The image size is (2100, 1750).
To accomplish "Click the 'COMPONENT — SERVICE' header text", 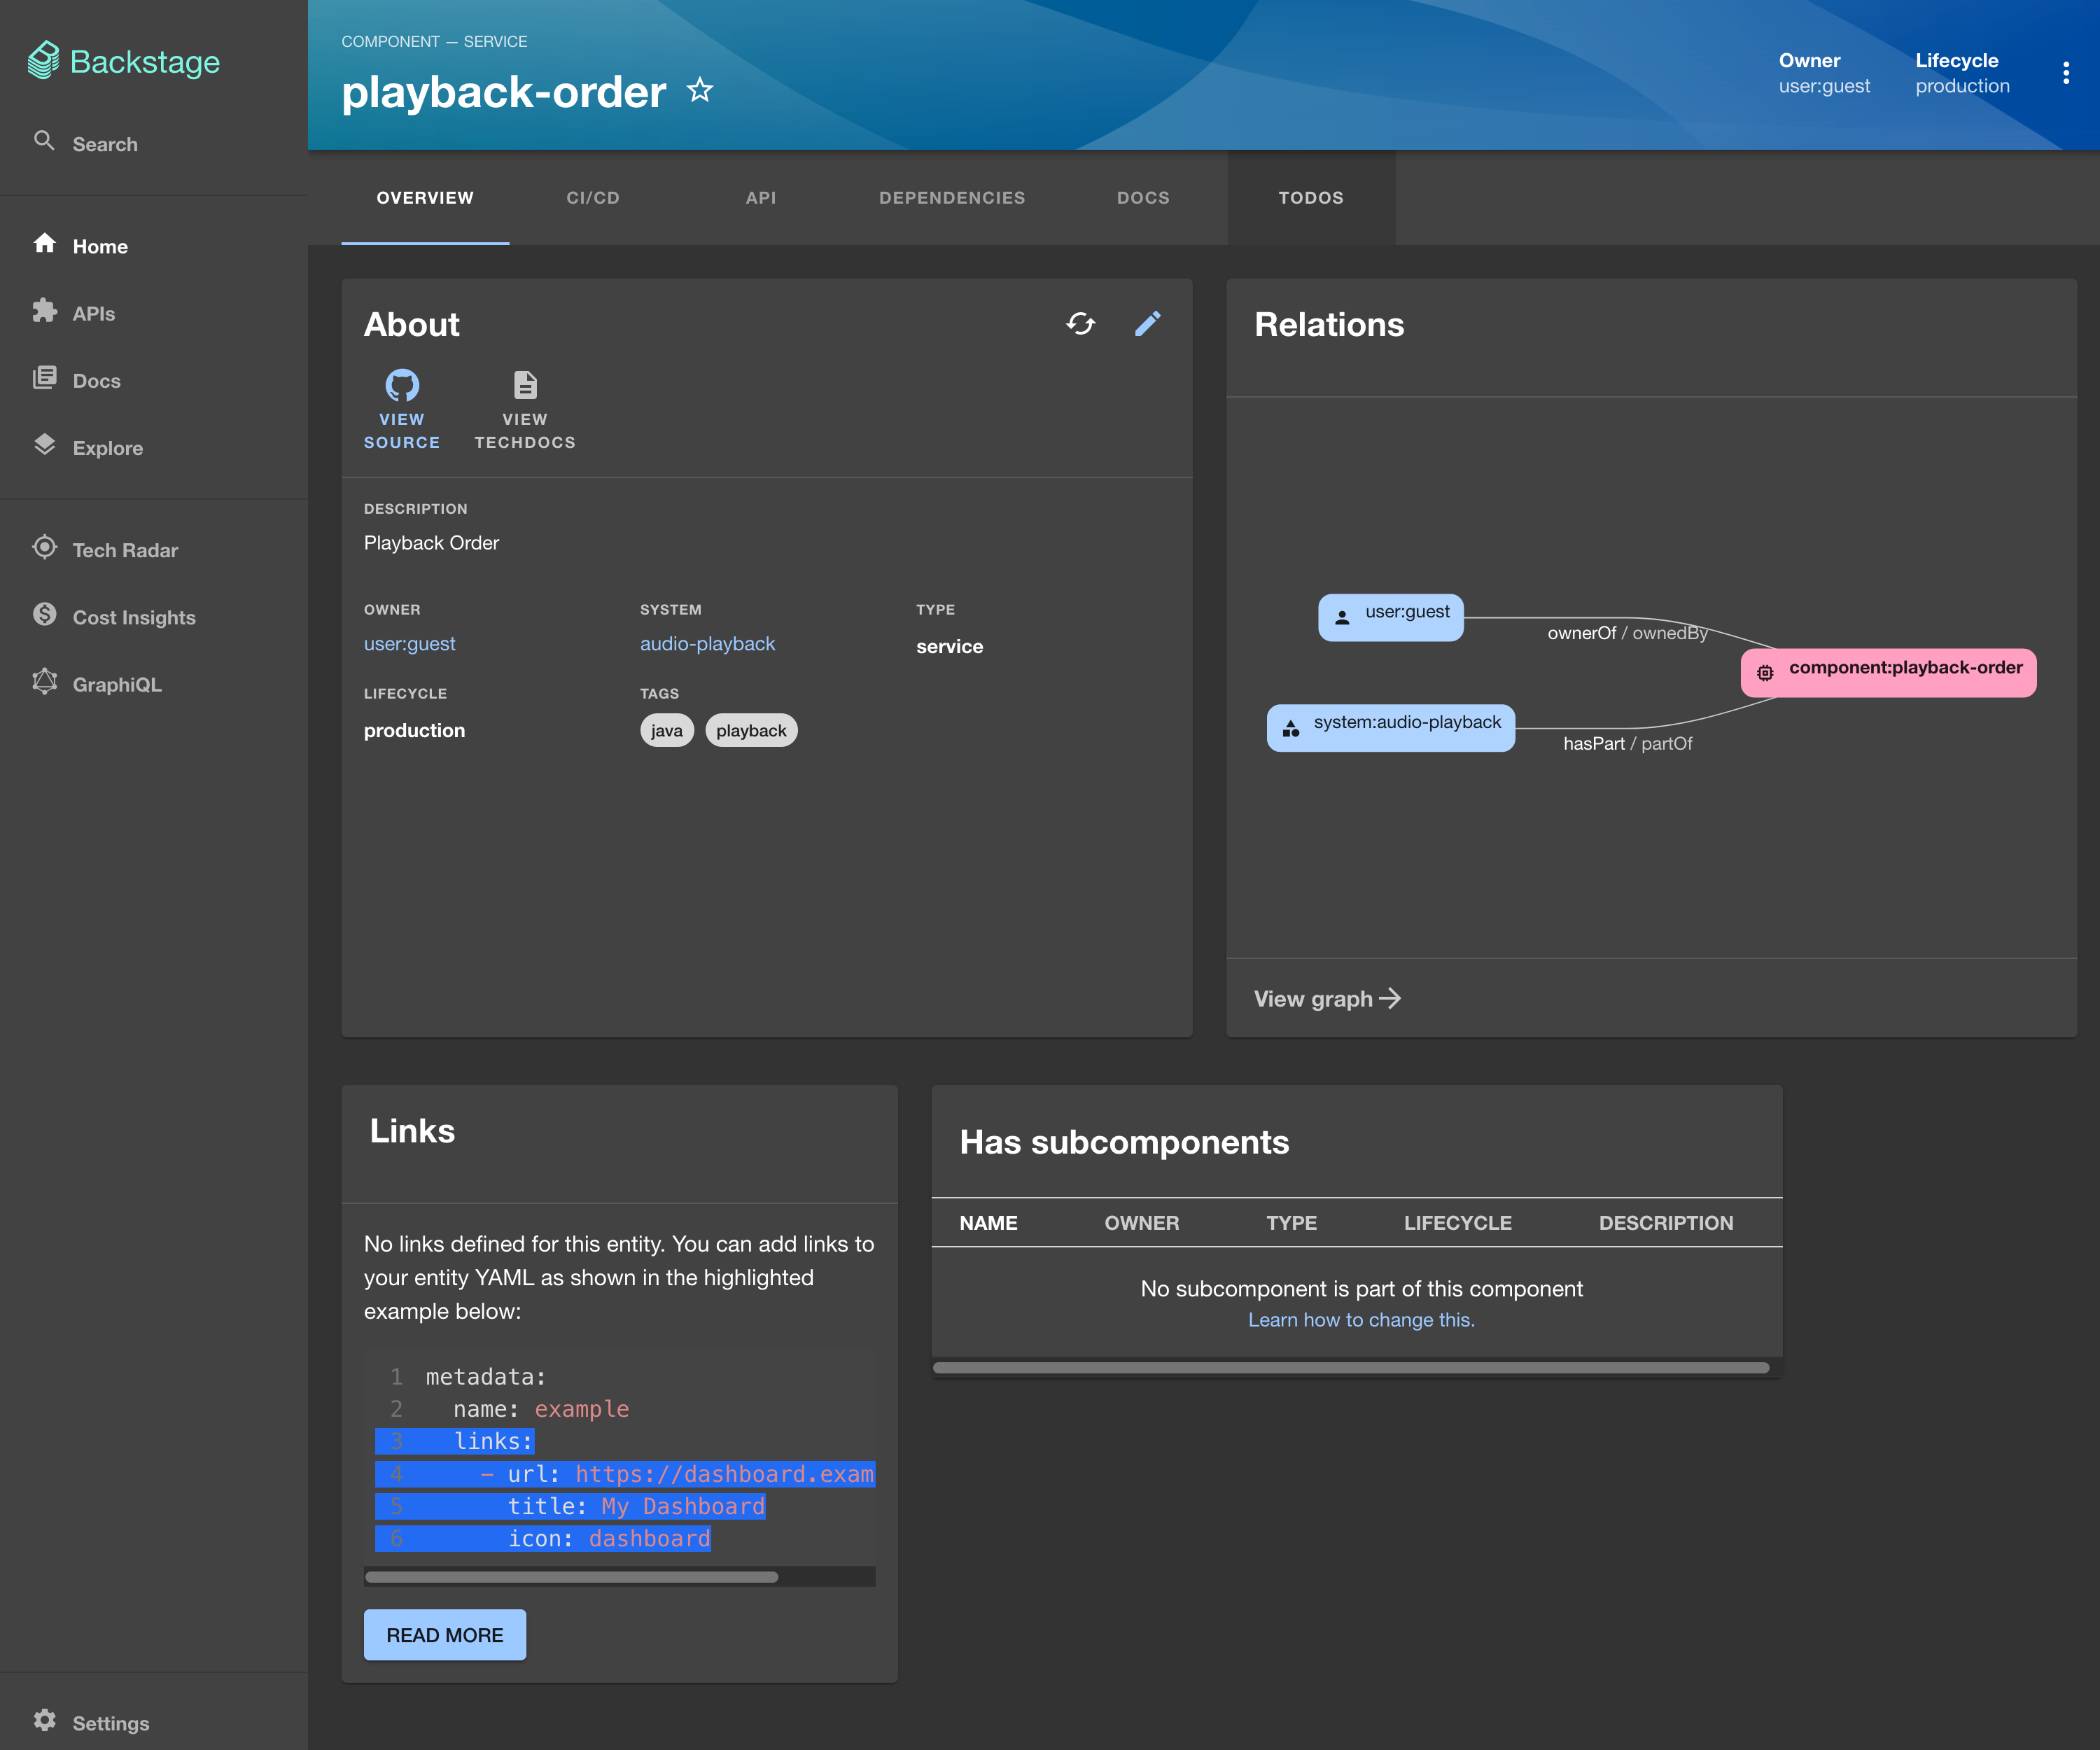I will click(434, 41).
